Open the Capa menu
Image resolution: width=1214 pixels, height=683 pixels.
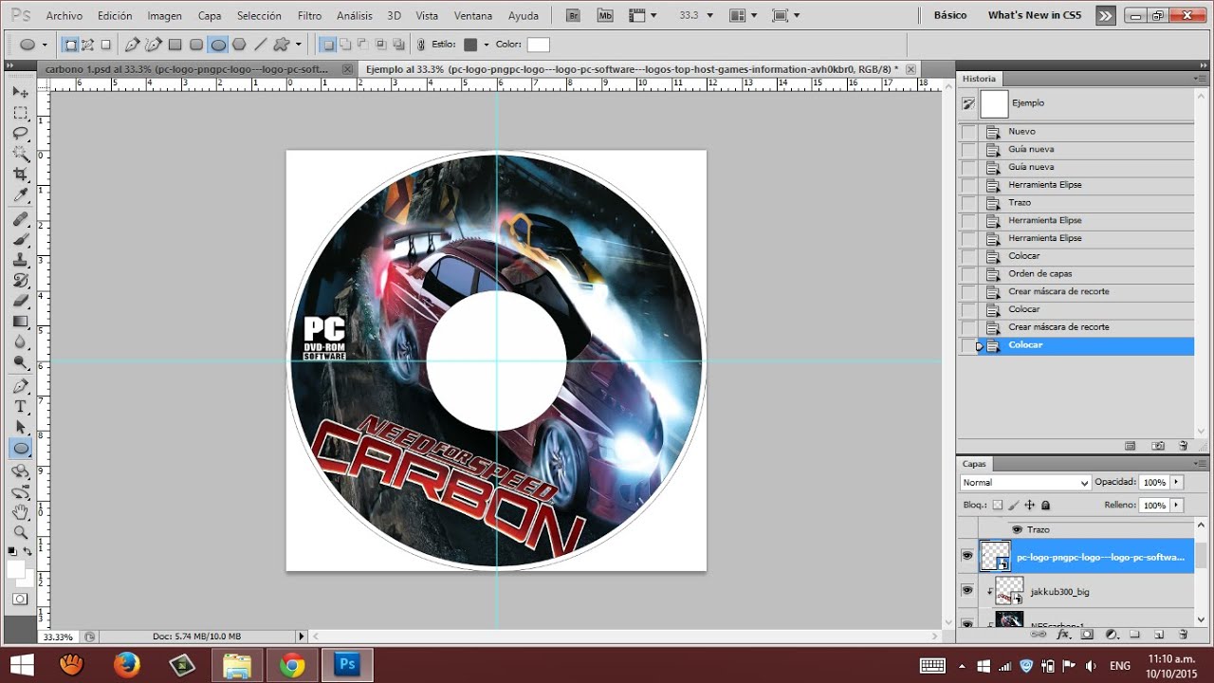click(210, 16)
